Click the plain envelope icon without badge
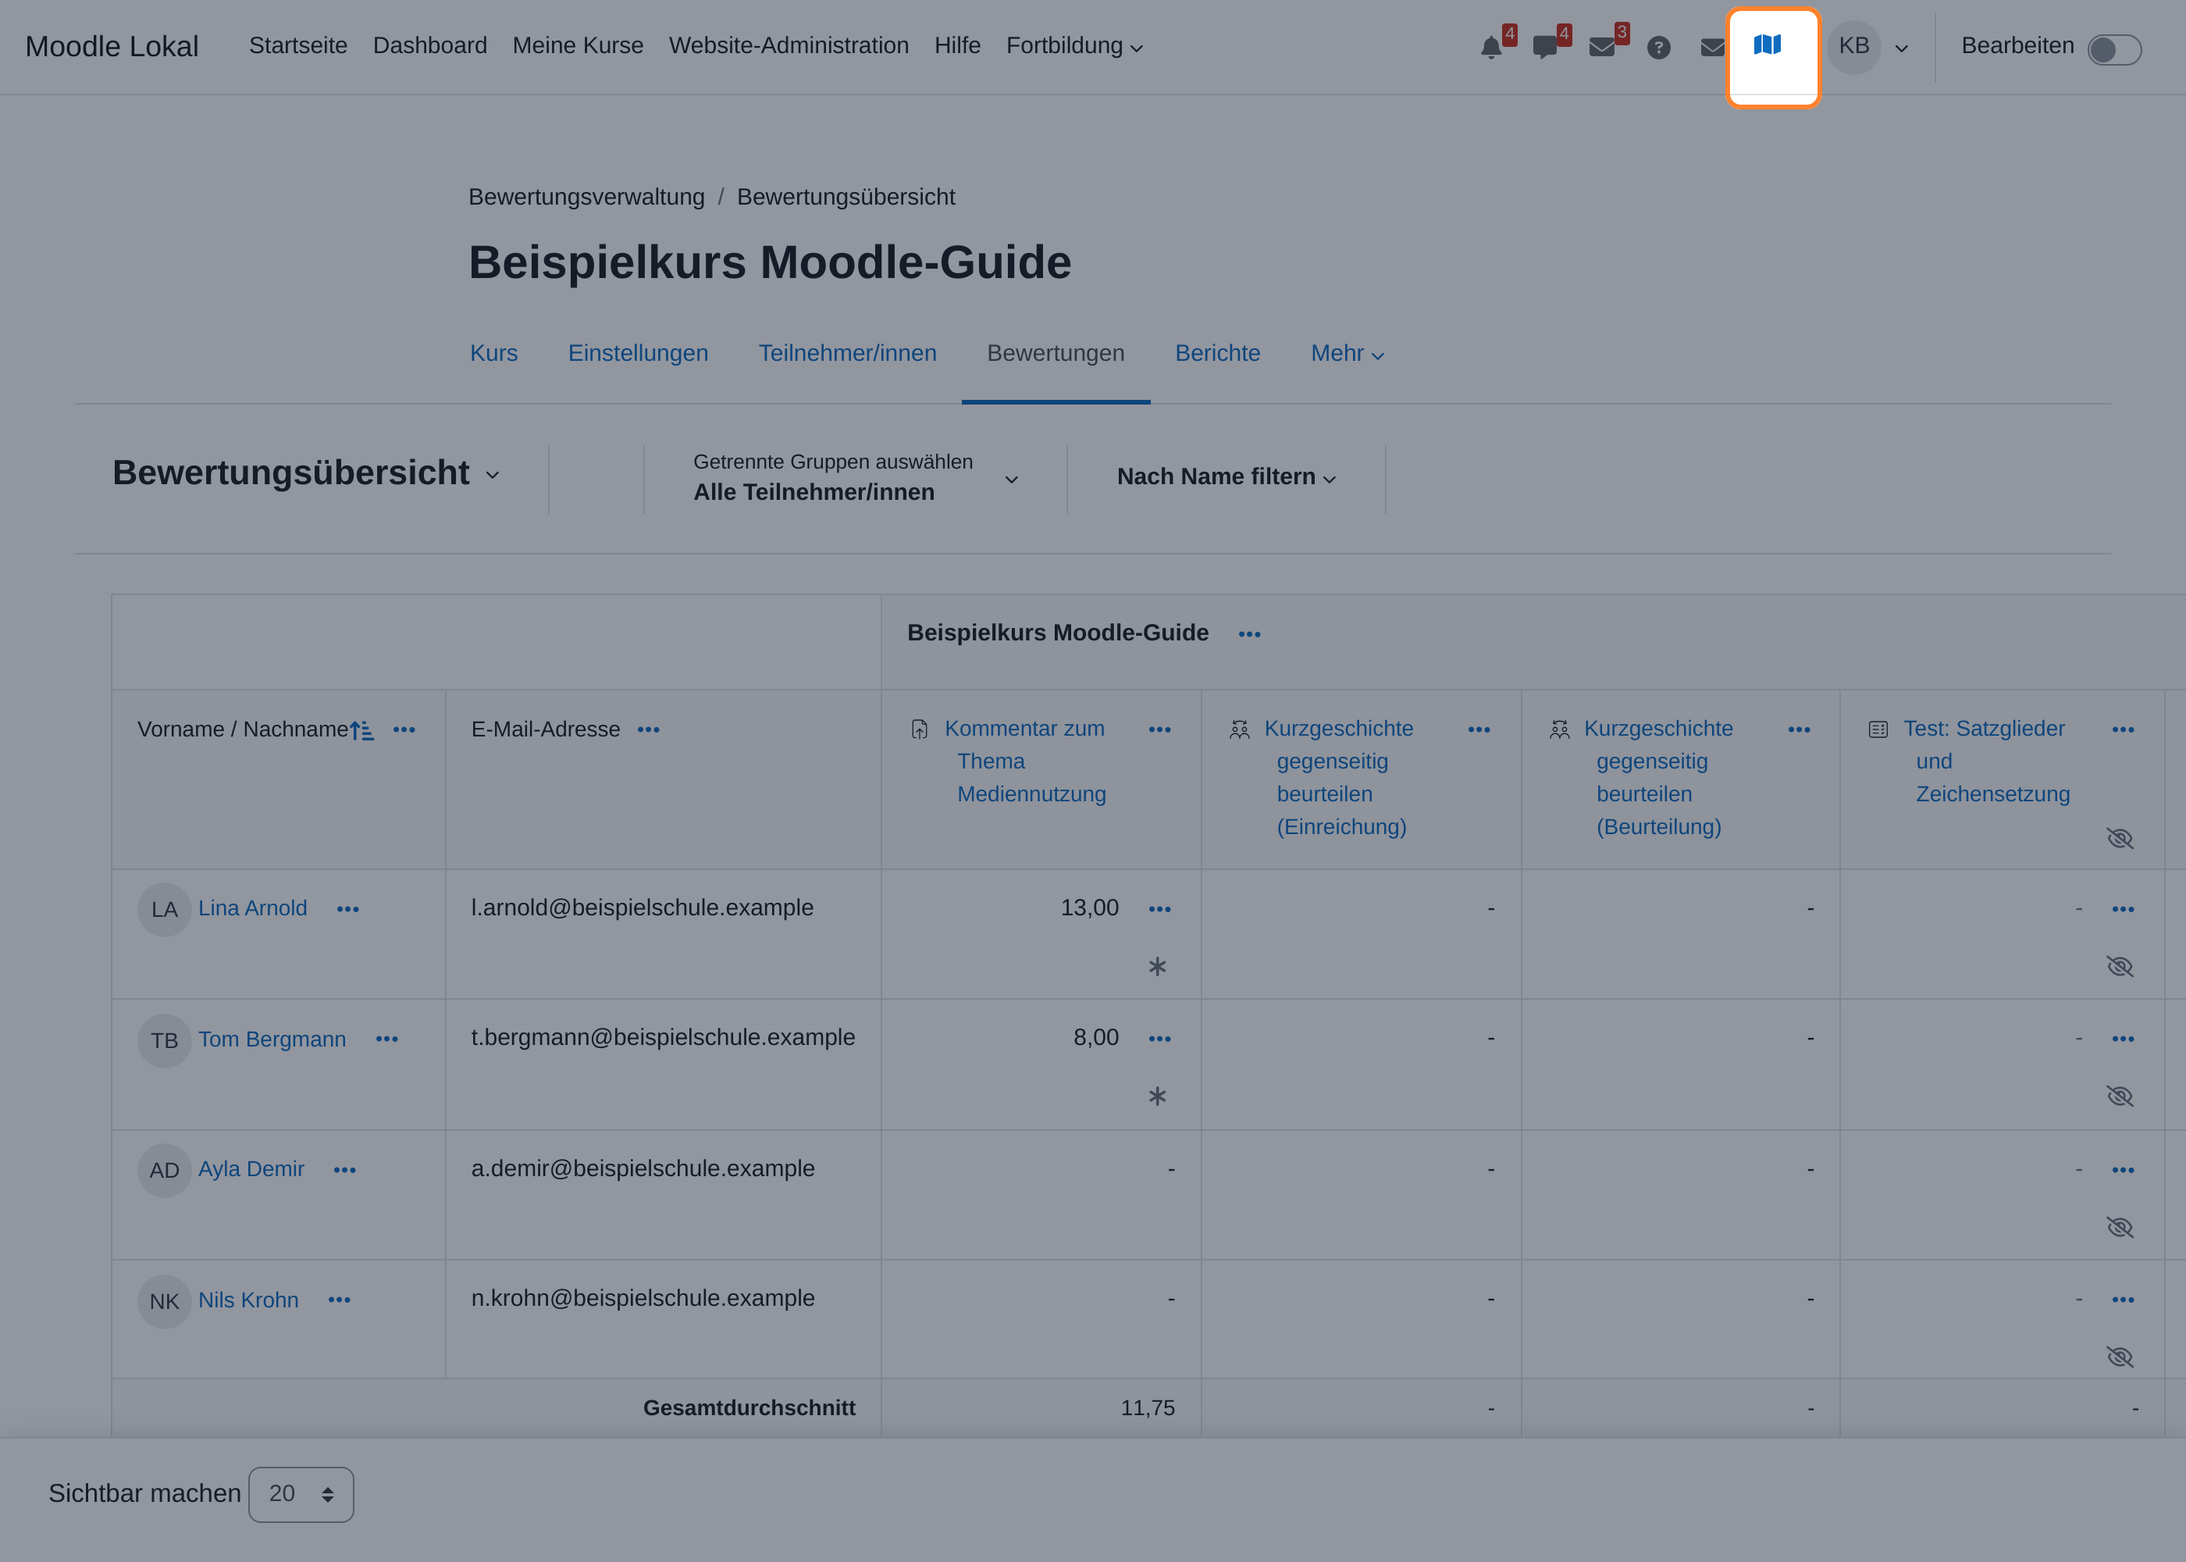This screenshot has width=2186, height=1562. click(x=1713, y=47)
